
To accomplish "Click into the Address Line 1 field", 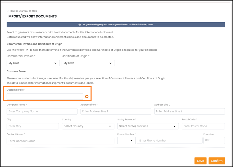I will coord(116,111).
